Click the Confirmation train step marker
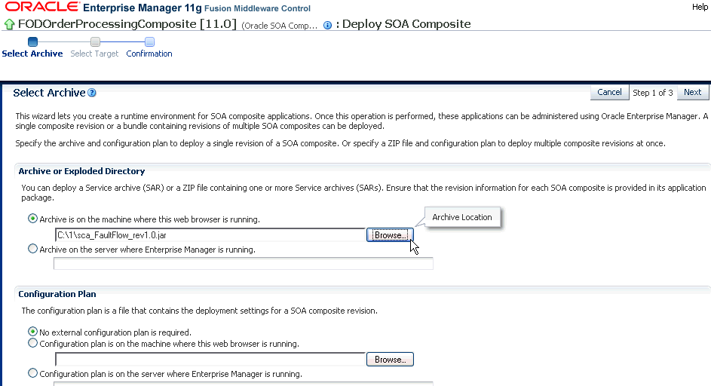This screenshot has height=386, width=711. click(x=149, y=41)
